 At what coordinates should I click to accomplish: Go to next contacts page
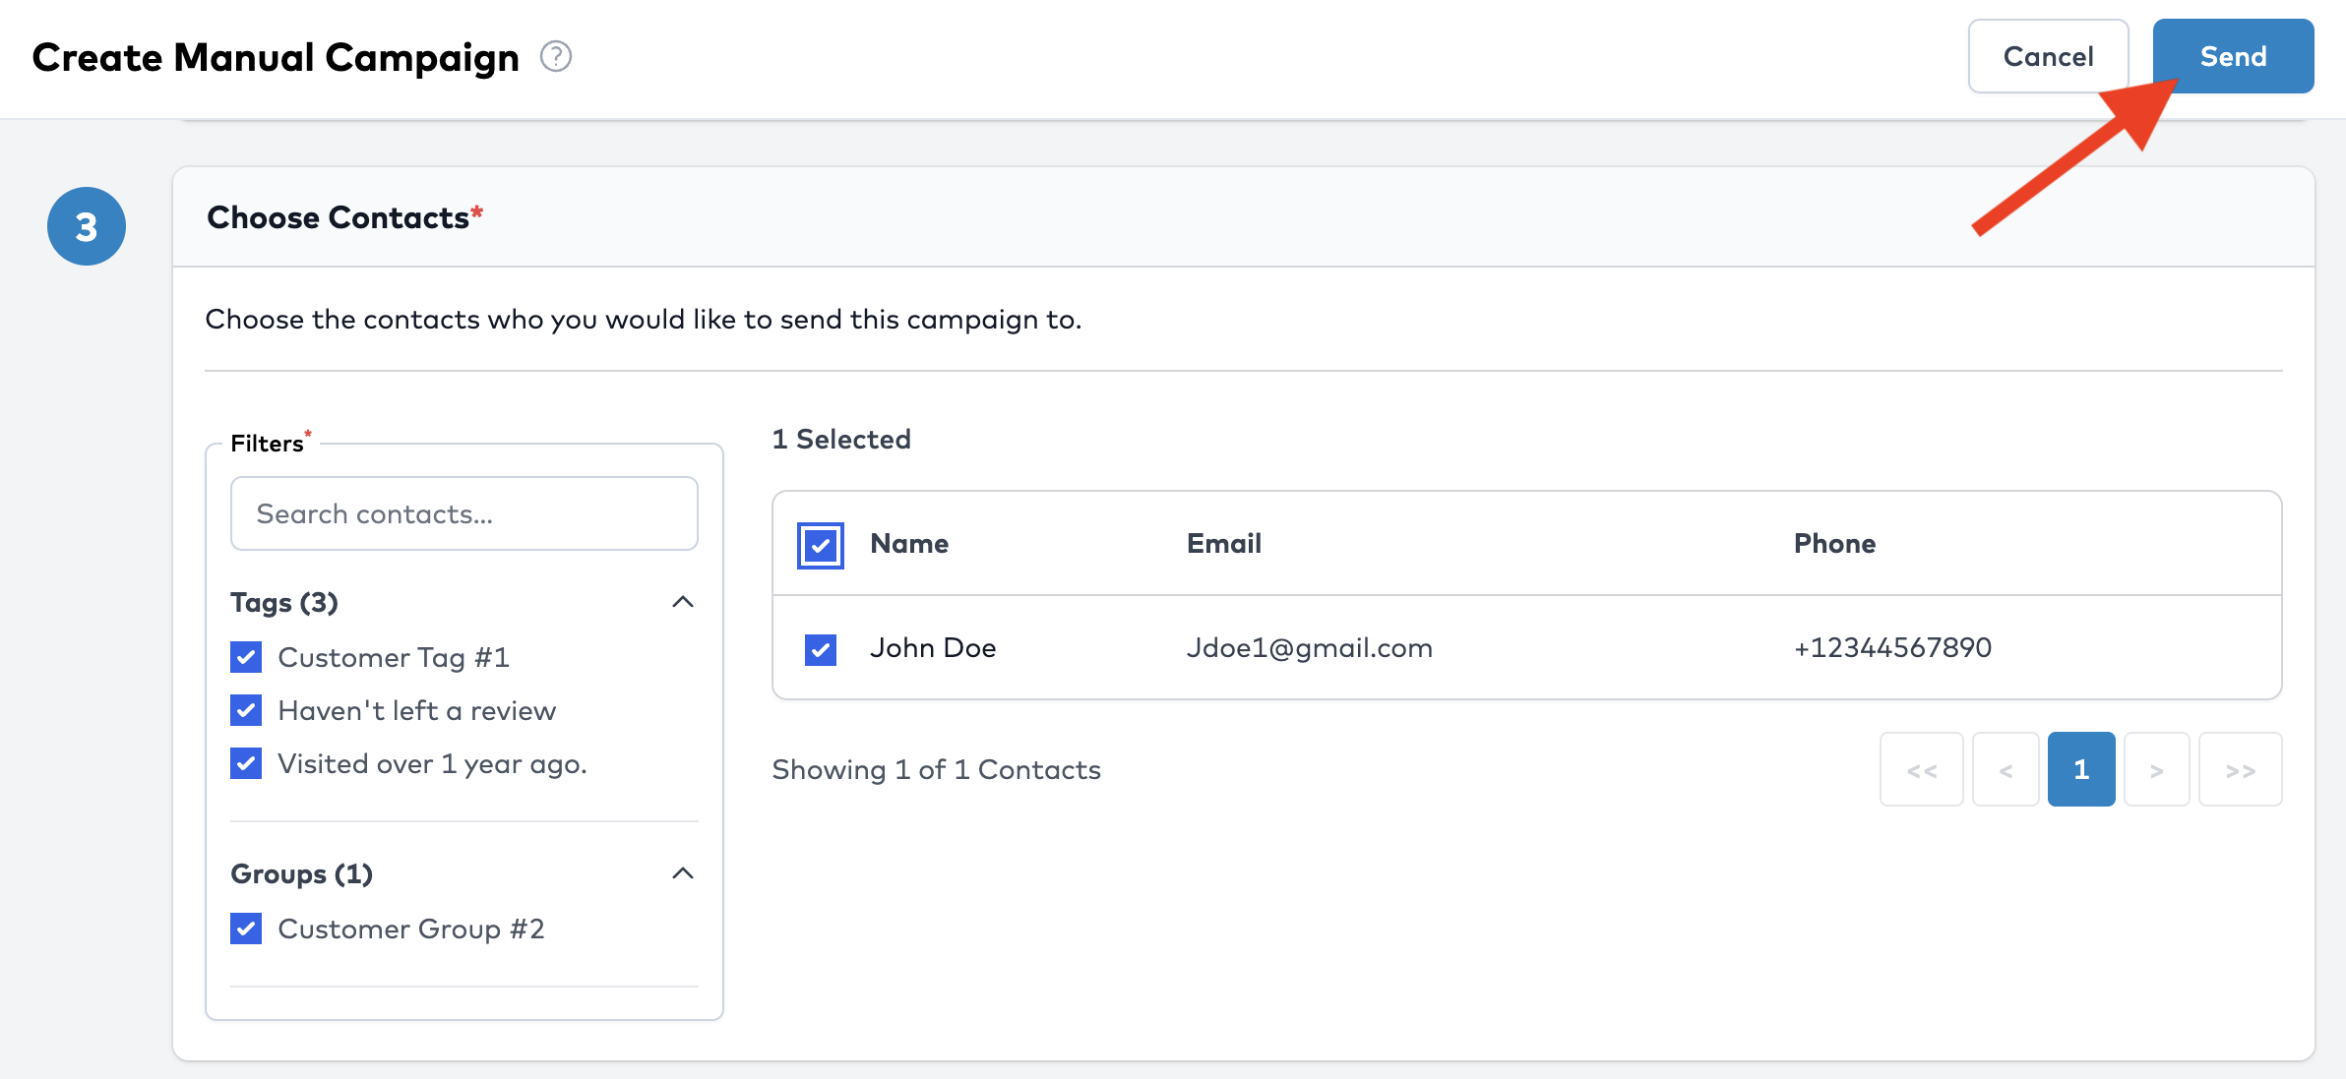[2156, 769]
